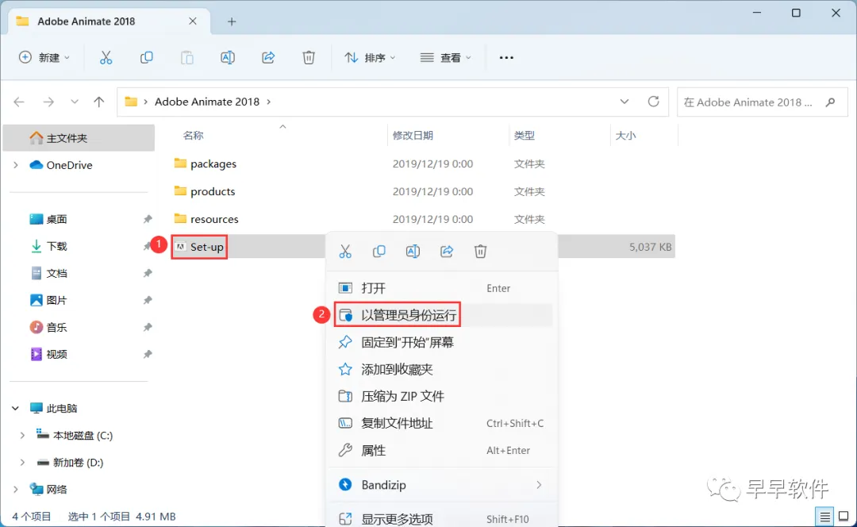The image size is (857, 527).
Task: Collapse the 此电脑 tree node
Action: pyautogui.click(x=15, y=409)
